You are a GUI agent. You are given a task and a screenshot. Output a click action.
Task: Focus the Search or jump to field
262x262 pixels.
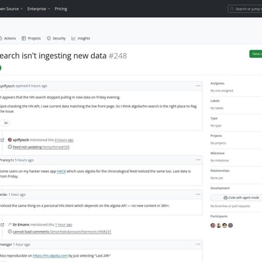pos(245,9)
